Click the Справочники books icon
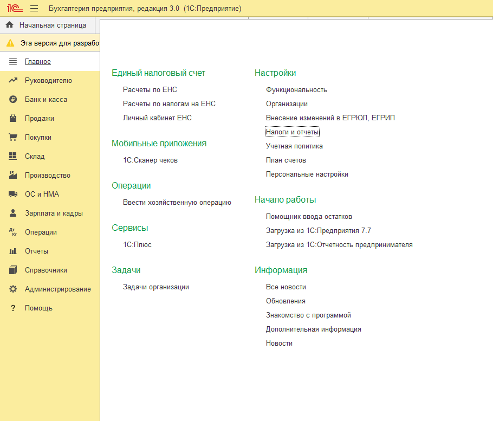The height and width of the screenshot is (421, 493). pos(13,270)
